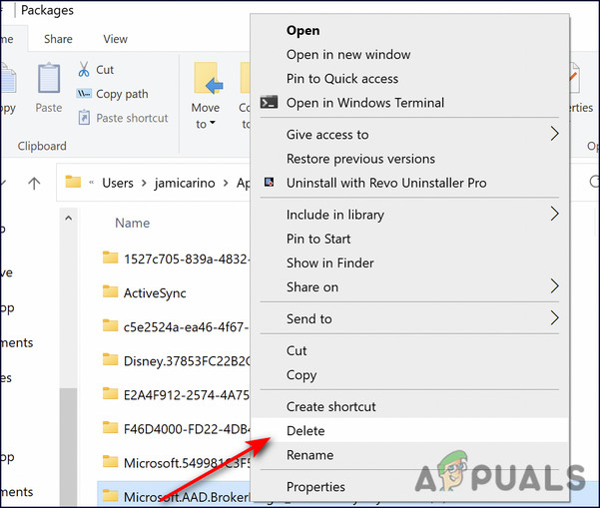
Task: Select the E2A4F912-2574-4A75 folder name
Action: tap(187, 395)
